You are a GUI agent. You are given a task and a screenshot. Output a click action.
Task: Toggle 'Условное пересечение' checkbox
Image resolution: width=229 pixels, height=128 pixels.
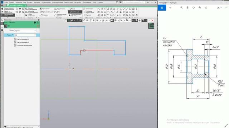(15, 46)
